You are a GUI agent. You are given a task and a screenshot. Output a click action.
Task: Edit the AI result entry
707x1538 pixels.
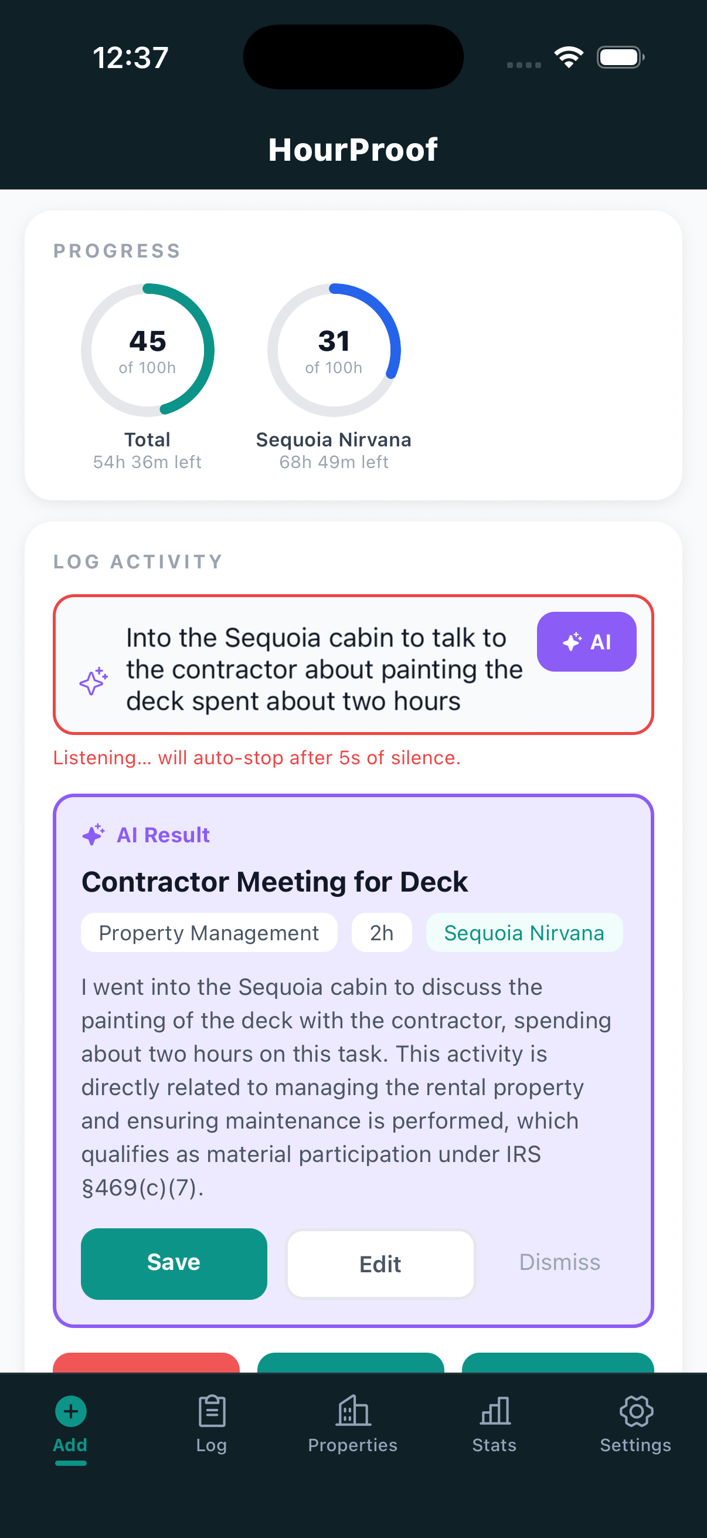pos(380,1263)
